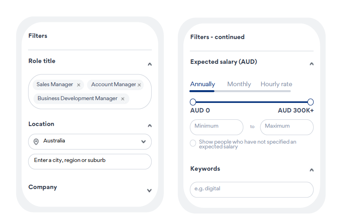Collapse the Location section
Screen dimensions: 352x221
pyautogui.click(x=150, y=126)
